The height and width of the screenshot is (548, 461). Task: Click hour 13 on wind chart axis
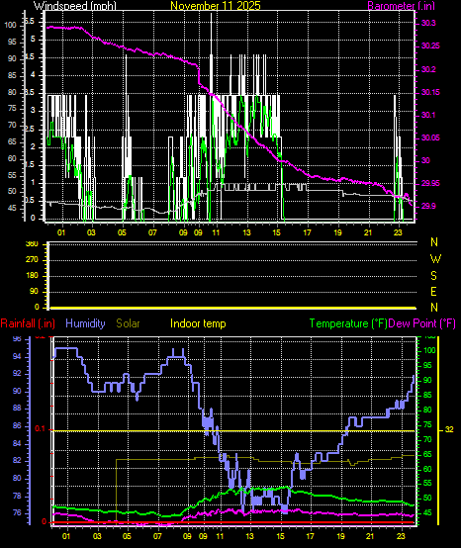(x=246, y=232)
